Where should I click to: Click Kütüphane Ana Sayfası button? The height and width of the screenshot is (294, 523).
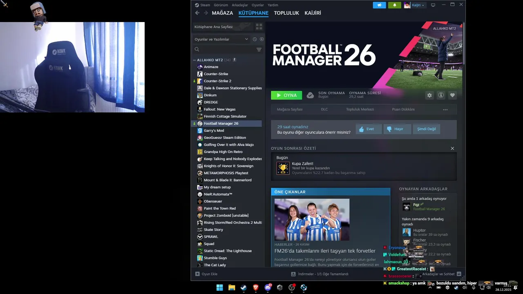(222, 27)
